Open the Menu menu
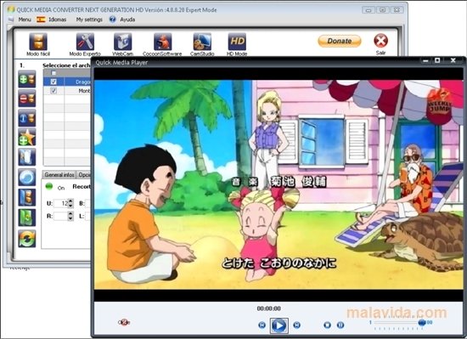 tap(25, 20)
